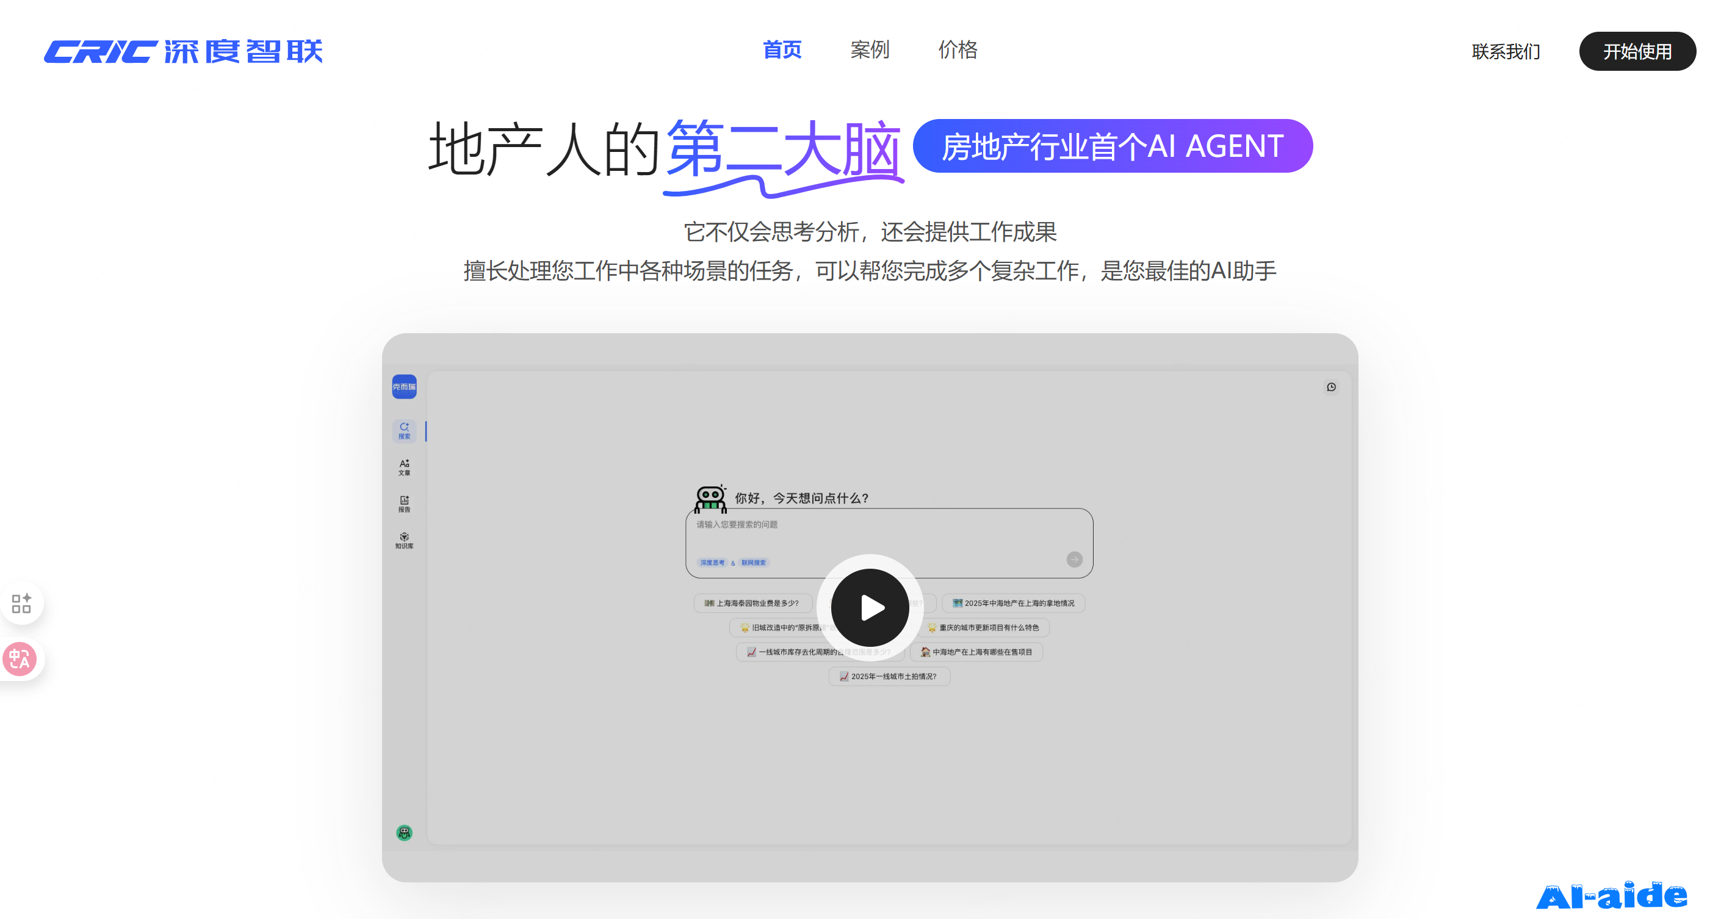Image resolution: width=1721 pixels, height=919 pixels.
Task: Click the 克而瑞 logo at sidebar top
Action: (403, 387)
